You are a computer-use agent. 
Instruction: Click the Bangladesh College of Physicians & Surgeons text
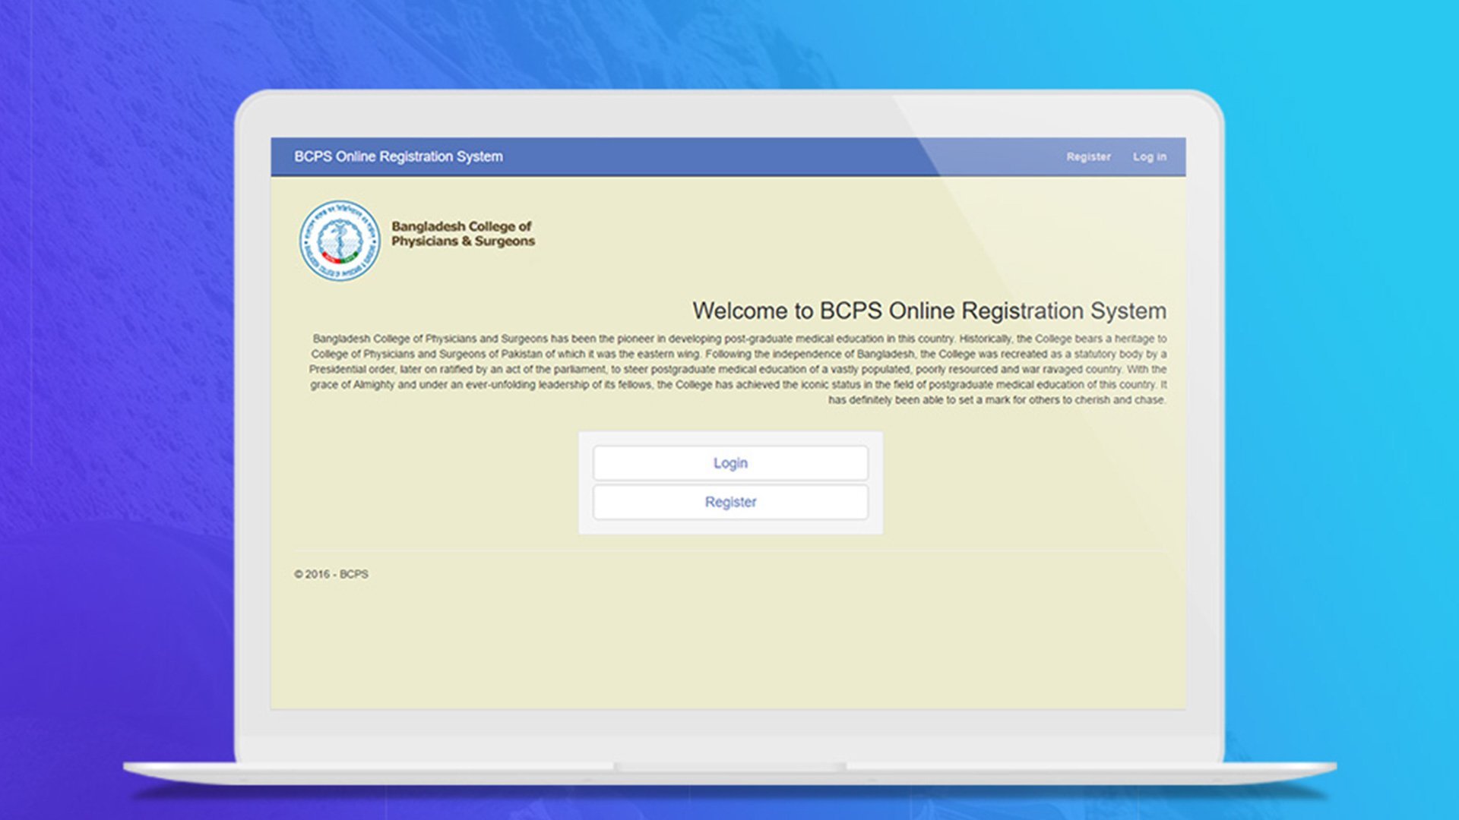click(x=463, y=234)
